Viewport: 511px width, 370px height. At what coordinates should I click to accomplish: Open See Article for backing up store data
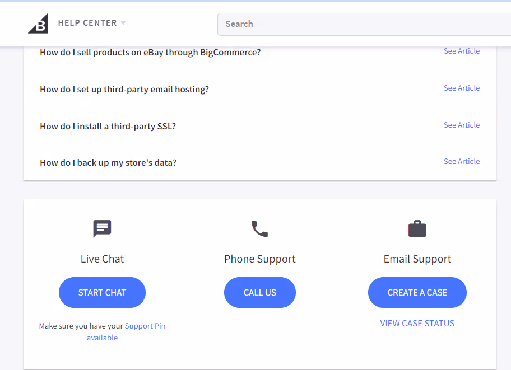pyautogui.click(x=461, y=161)
